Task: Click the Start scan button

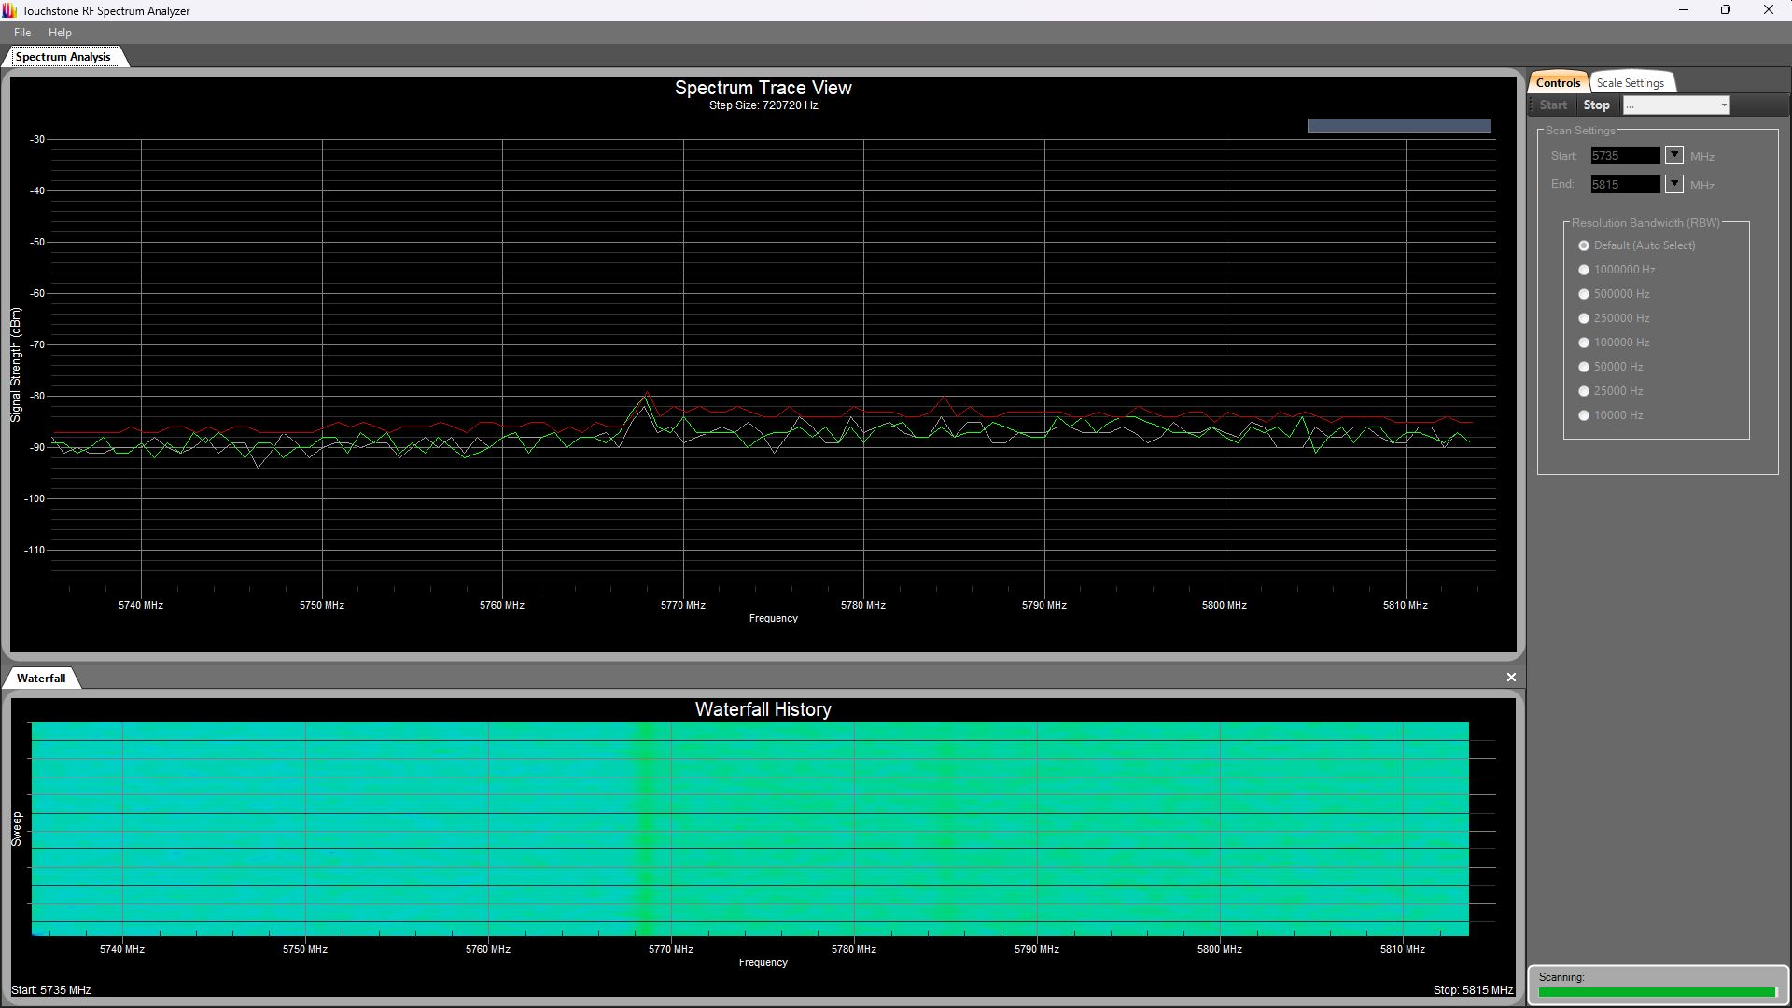Action: [x=1553, y=105]
